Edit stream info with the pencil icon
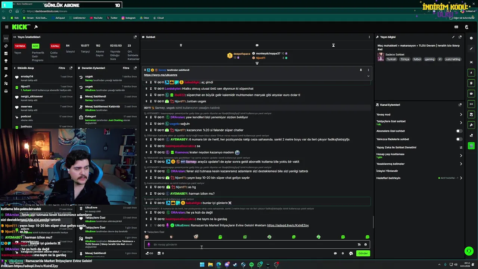The image size is (478, 269). (453, 37)
